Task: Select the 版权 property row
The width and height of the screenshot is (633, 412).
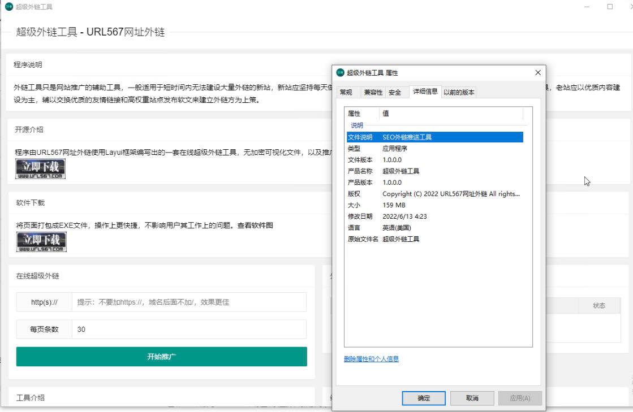Action: tap(396, 194)
